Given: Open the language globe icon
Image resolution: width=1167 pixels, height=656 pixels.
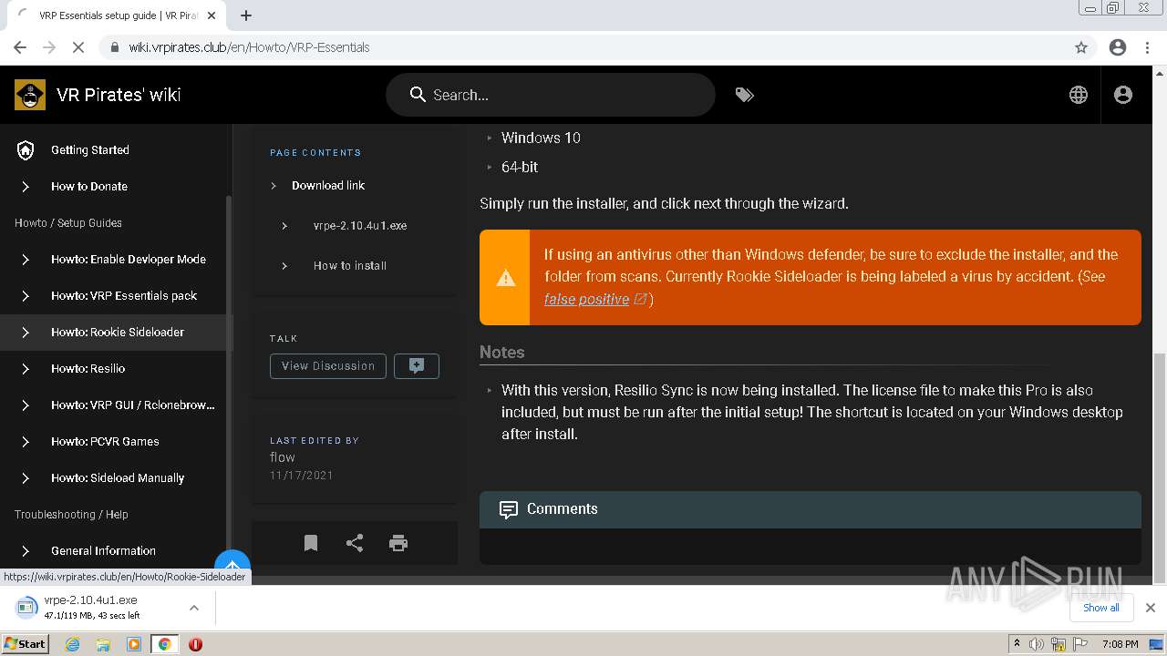Looking at the screenshot, I should [1079, 95].
